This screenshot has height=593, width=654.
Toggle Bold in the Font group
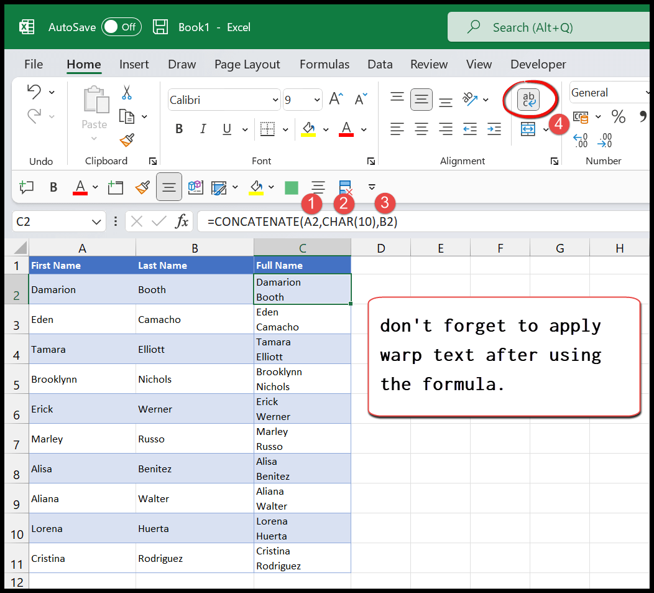click(179, 129)
